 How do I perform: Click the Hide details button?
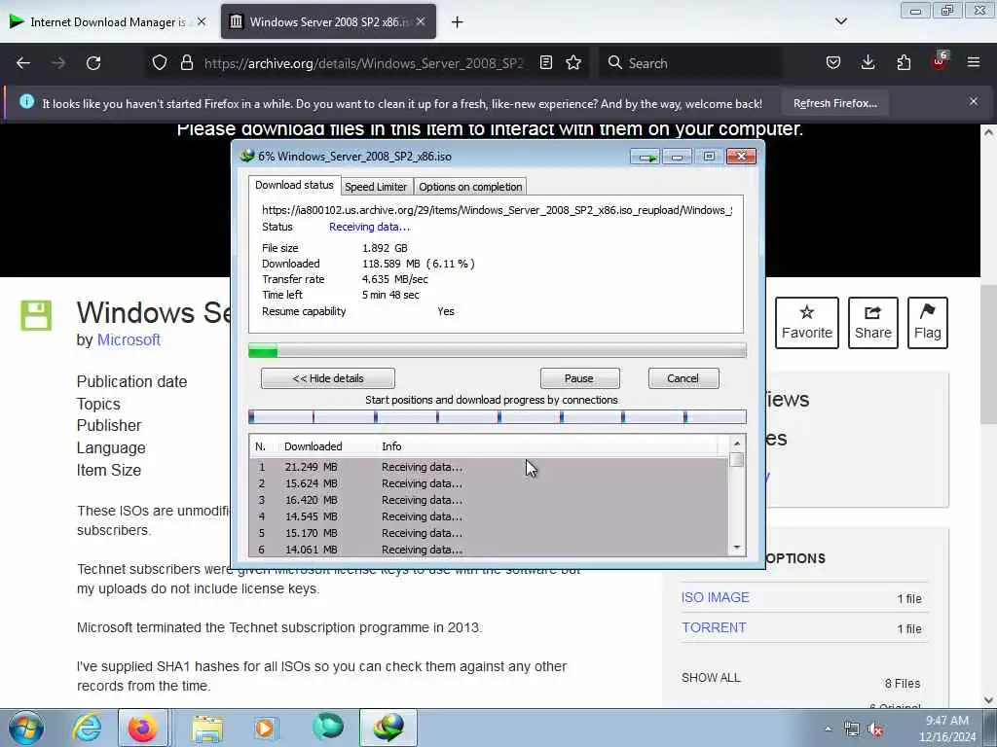pos(328,378)
